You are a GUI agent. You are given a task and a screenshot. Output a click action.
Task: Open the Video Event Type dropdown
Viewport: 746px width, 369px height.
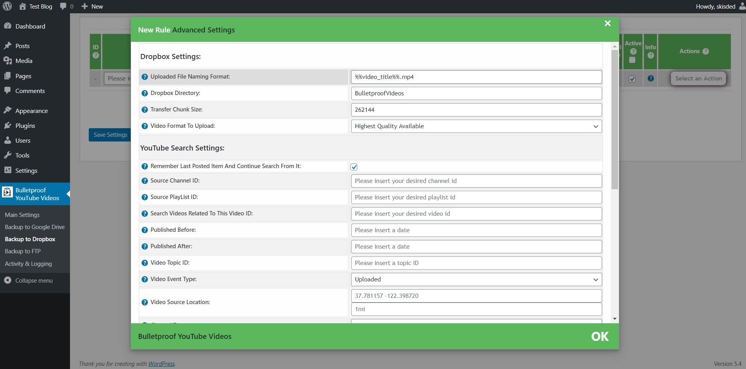click(x=476, y=279)
